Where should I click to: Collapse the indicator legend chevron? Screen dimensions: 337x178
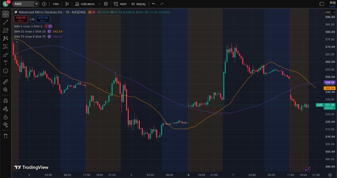click(17, 42)
